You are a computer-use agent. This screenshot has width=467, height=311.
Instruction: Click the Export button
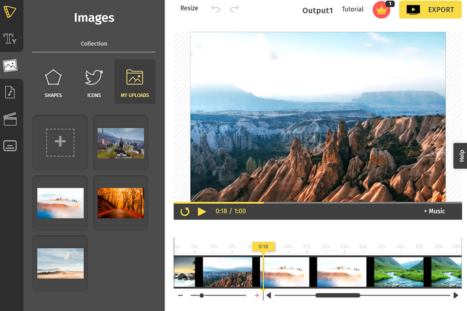pyautogui.click(x=430, y=10)
